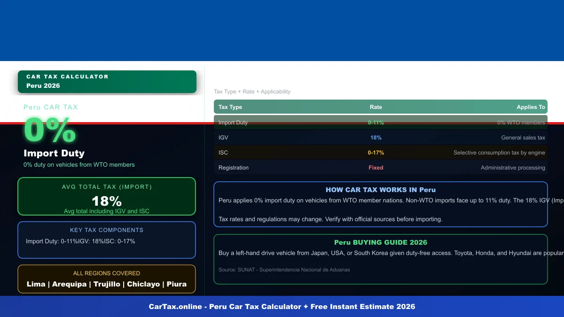Click the Peru BUYING GUIDE 2026 heading
Screen dimensions: 564x317
pos(381,243)
